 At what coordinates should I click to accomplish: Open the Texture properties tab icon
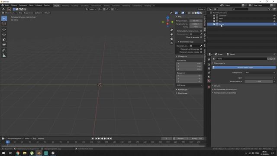tap(209, 87)
